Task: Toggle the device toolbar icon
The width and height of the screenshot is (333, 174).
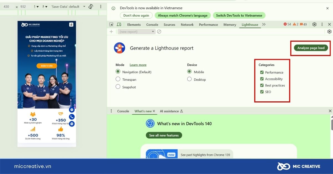Action: point(119,25)
